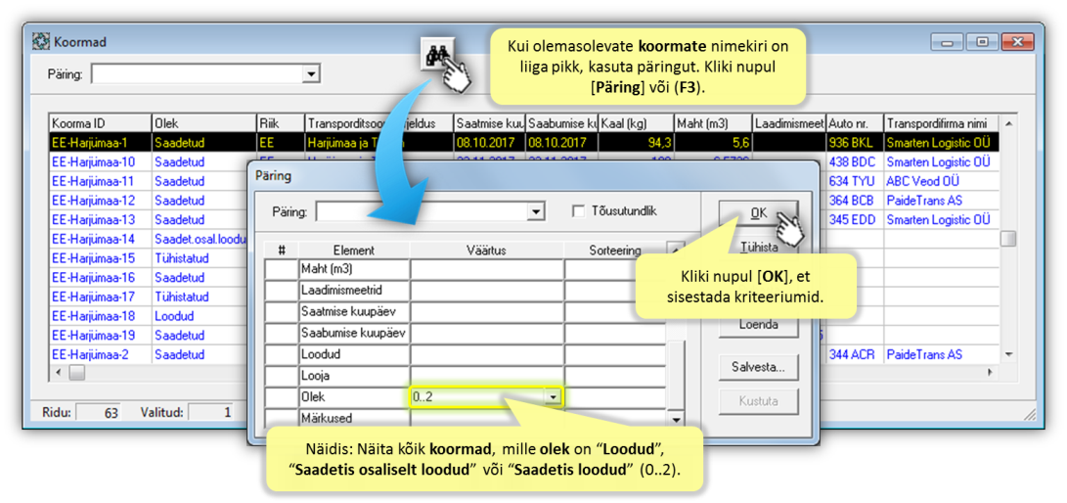Click the Väärtus field for Saatmise kuupäev
1067x503 pixels.
[x=486, y=312]
